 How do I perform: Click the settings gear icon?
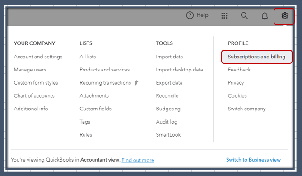click(285, 16)
